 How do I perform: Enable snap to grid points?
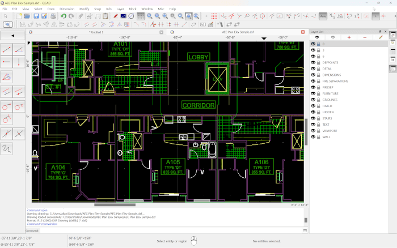pos(214,16)
